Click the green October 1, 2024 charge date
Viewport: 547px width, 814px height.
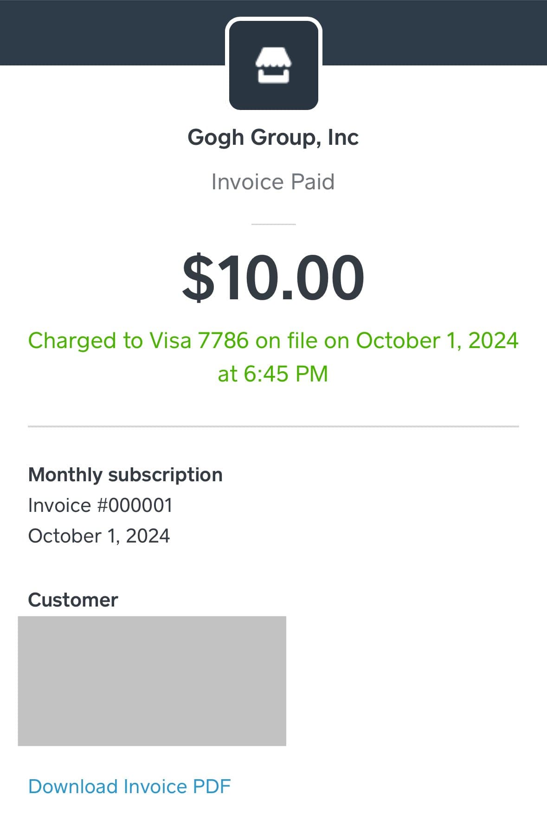(x=437, y=340)
